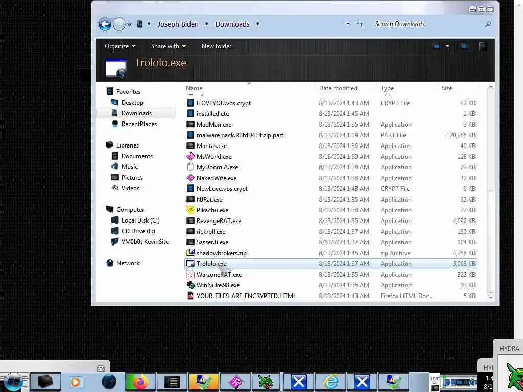Open the media player taskbar icon
Image resolution: width=523 pixels, height=392 pixels.
[x=76, y=382]
